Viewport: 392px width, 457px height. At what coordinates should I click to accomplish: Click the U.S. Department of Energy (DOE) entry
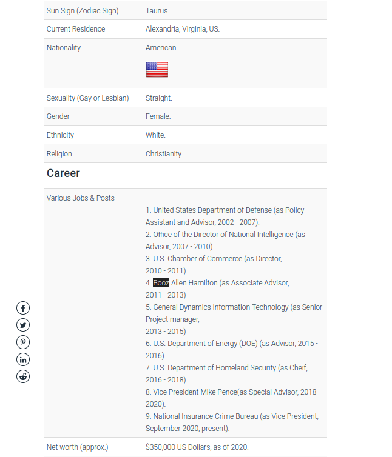pyautogui.click(x=232, y=350)
